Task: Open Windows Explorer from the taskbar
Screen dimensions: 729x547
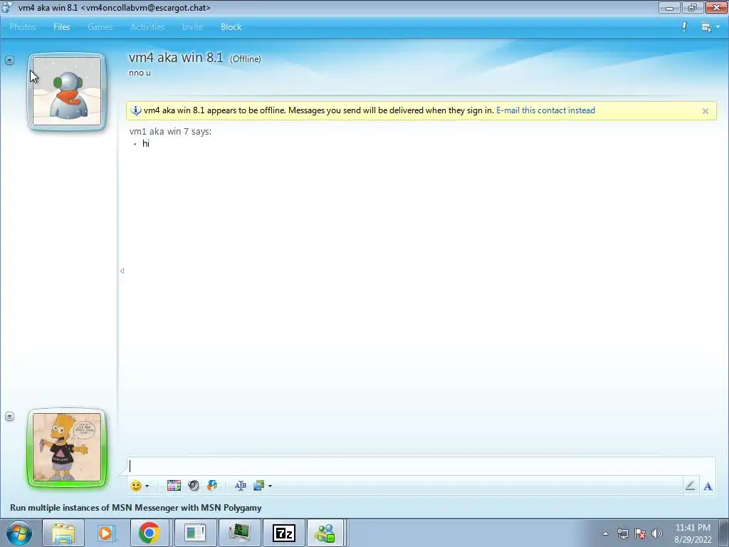Action: pos(63,533)
